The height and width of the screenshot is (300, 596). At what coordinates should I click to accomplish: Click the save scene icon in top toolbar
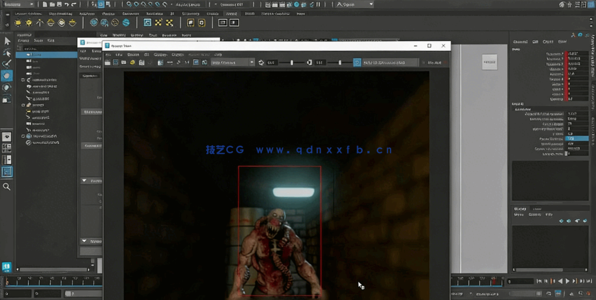pyautogui.click(x=59, y=5)
